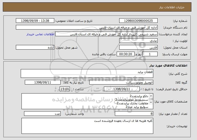Click the need number field 1298003098000025
This screenshot has width=197, height=140.
click(x=138, y=21)
